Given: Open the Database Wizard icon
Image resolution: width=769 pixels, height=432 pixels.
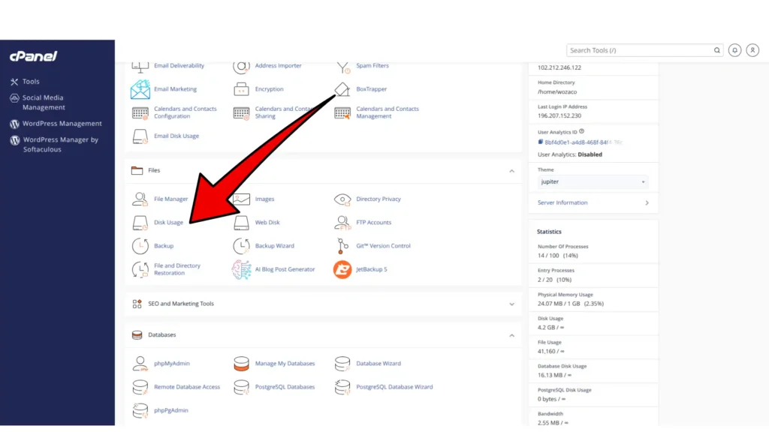Looking at the screenshot, I should pyautogui.click(x=342, y=364).
